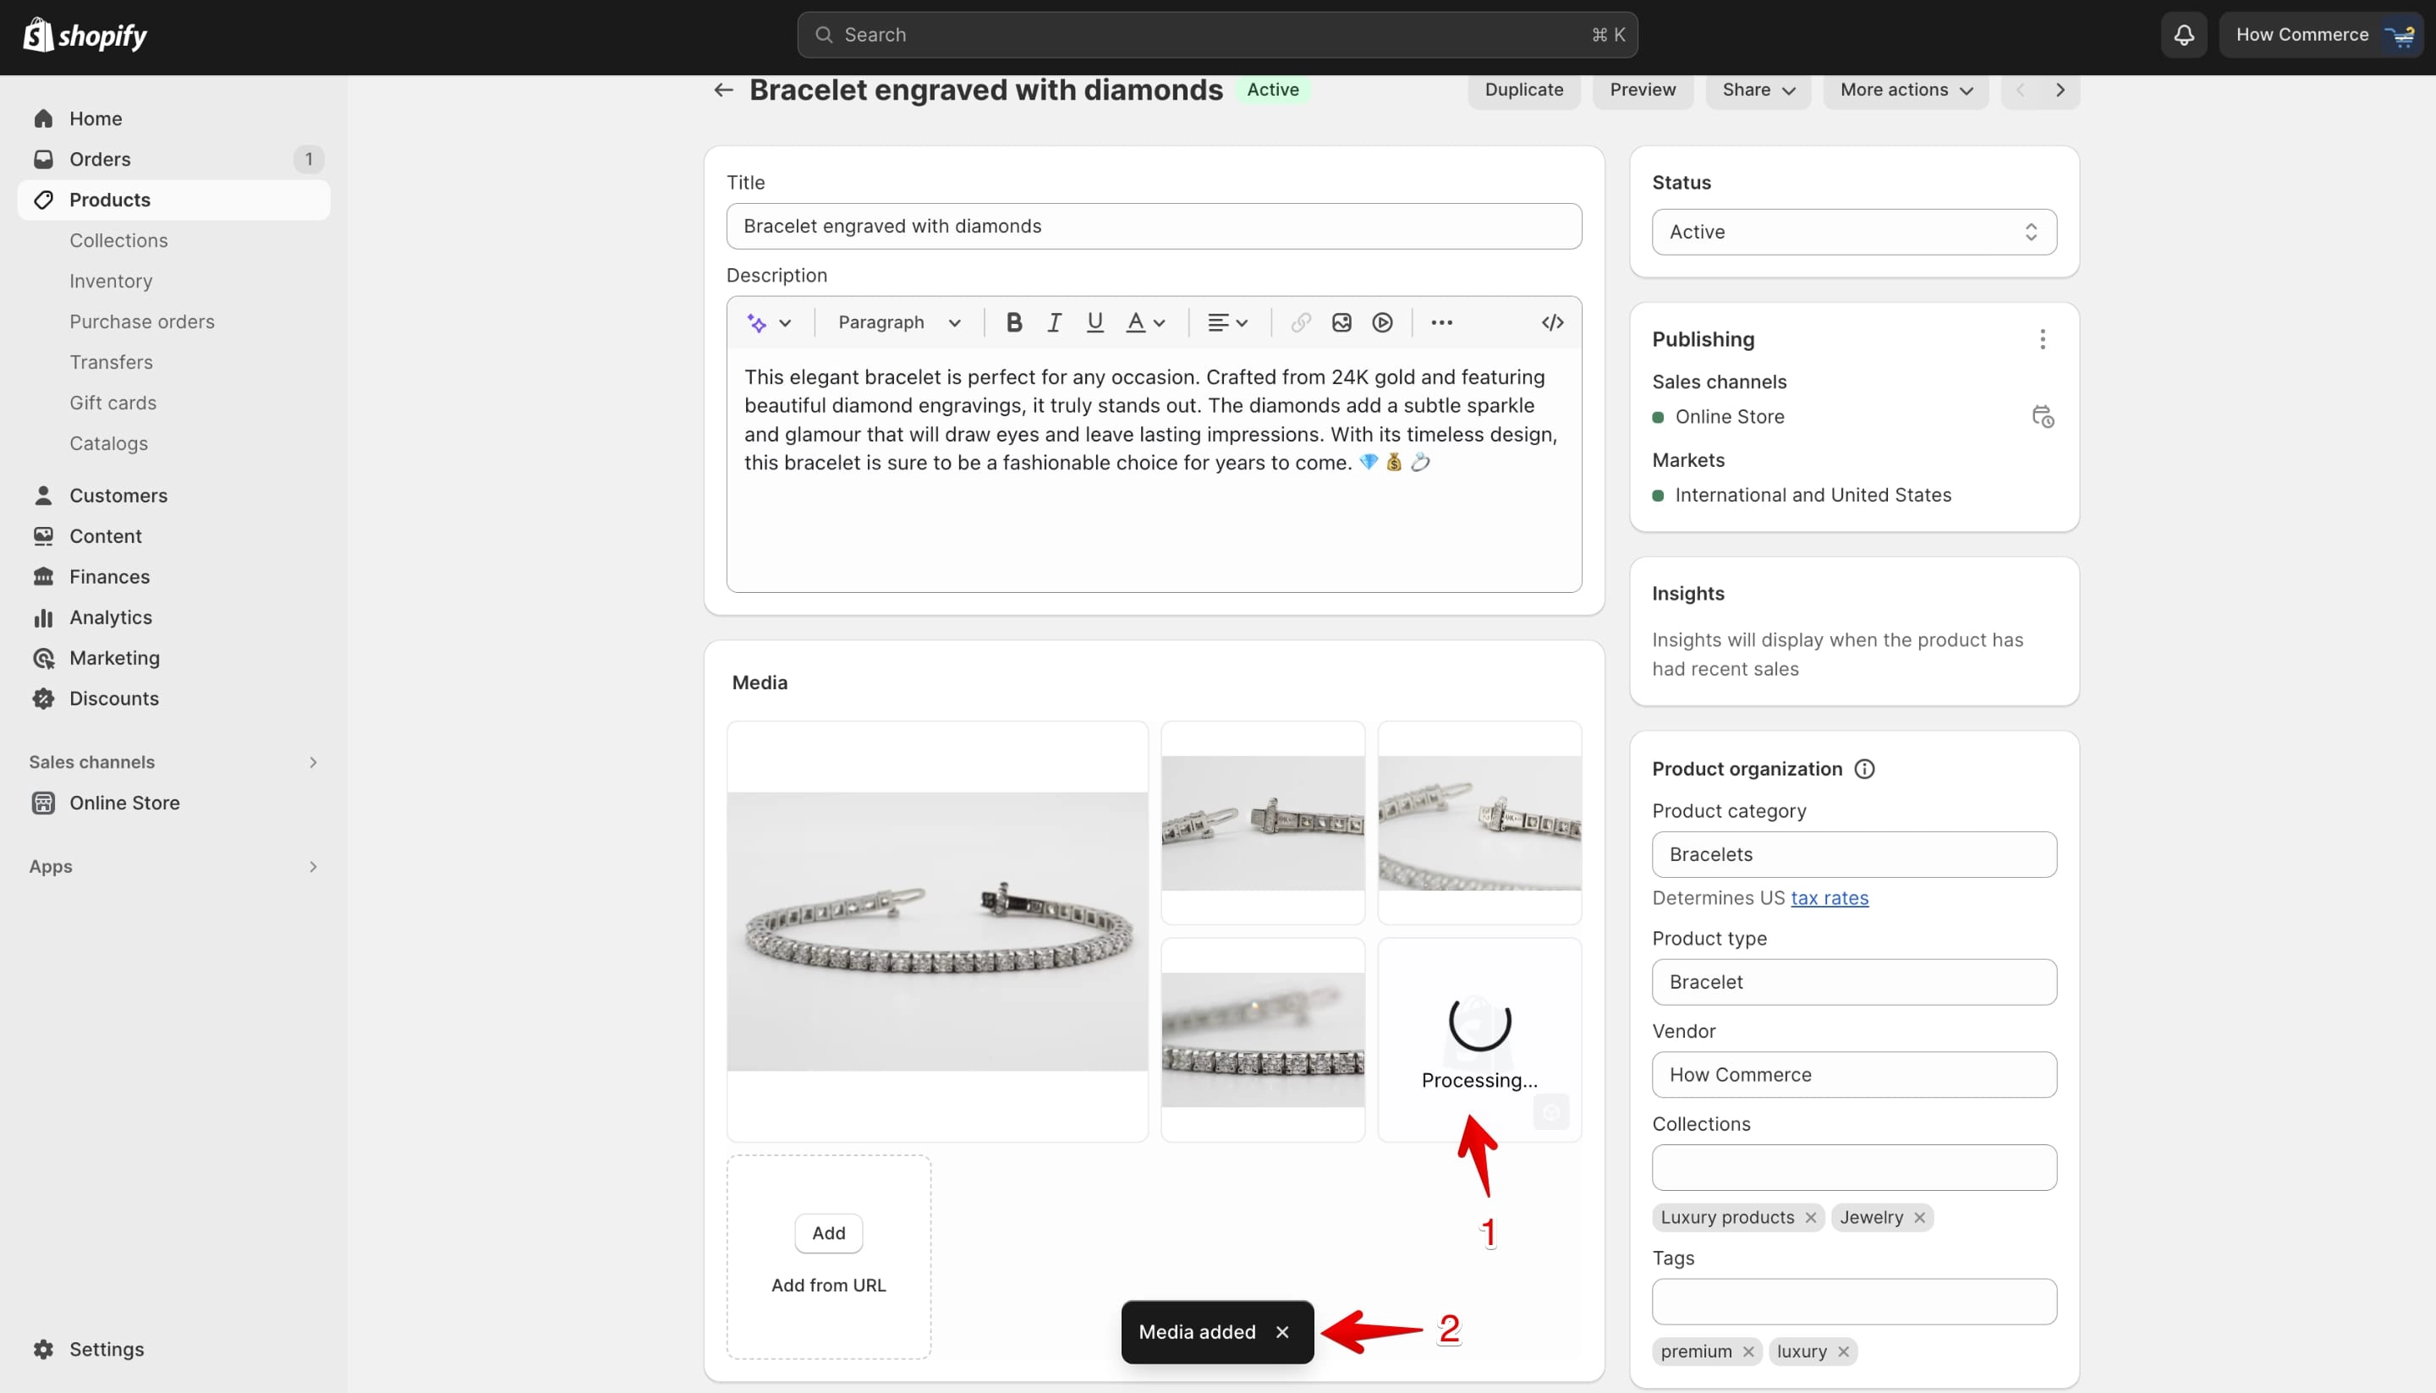Screen dimensions: 2436x1393
Task: Open the How Commerce account menu
Action: coord(2321,36)
